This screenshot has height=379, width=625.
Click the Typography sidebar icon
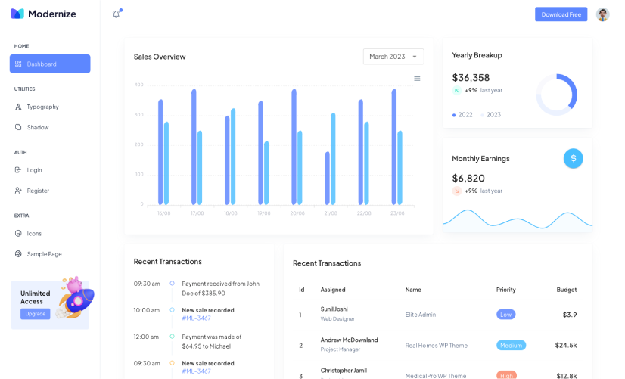click(x=18, y=107)
